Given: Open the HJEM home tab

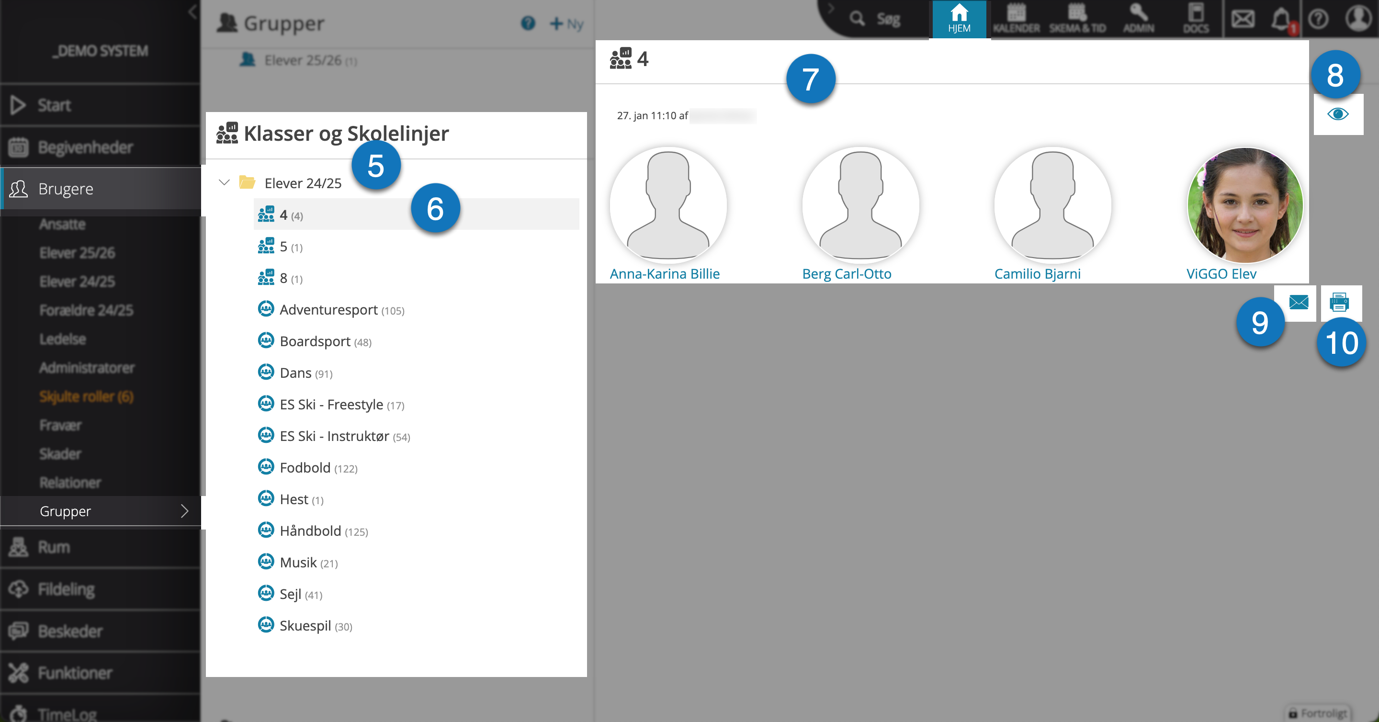Looking at the screenshot, I should pos(959,19).
